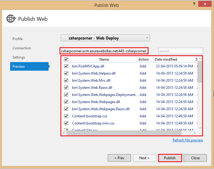The width and height of the screenshot is (214, 169).
Task: Uncheck Content\bootstrap.min.css checkbox
Action: point(66,123)
